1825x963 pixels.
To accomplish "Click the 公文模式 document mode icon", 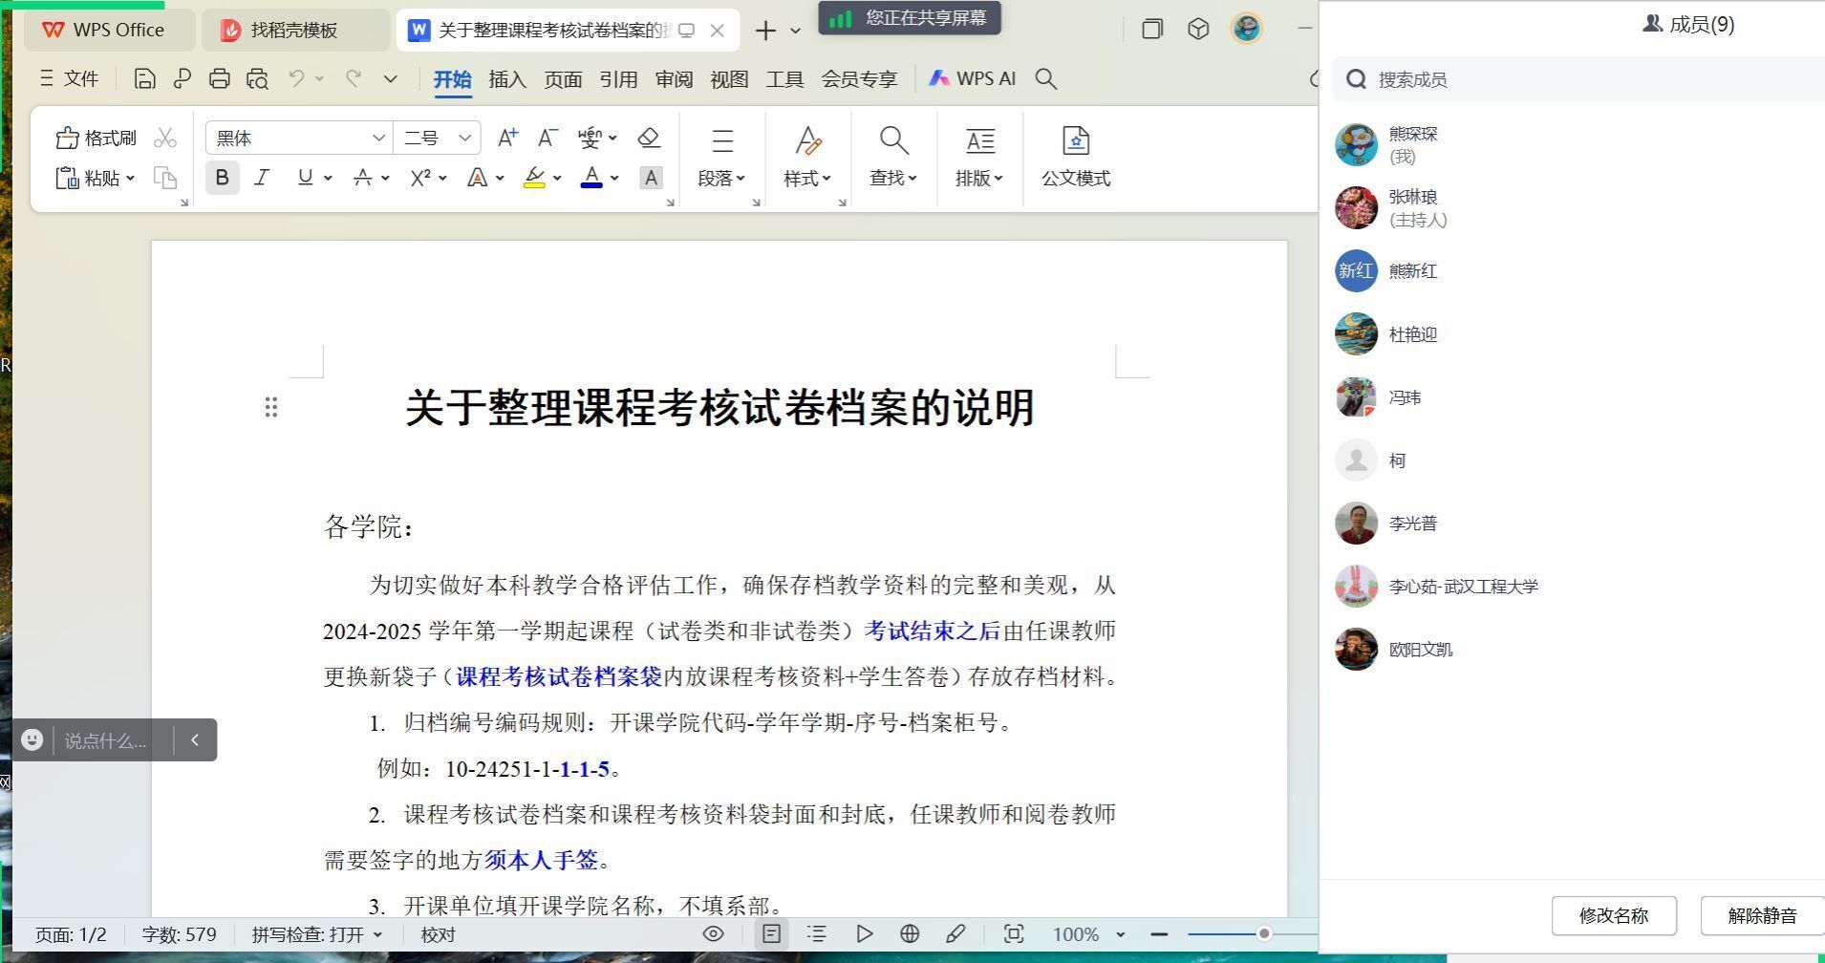I will 1075,141.
